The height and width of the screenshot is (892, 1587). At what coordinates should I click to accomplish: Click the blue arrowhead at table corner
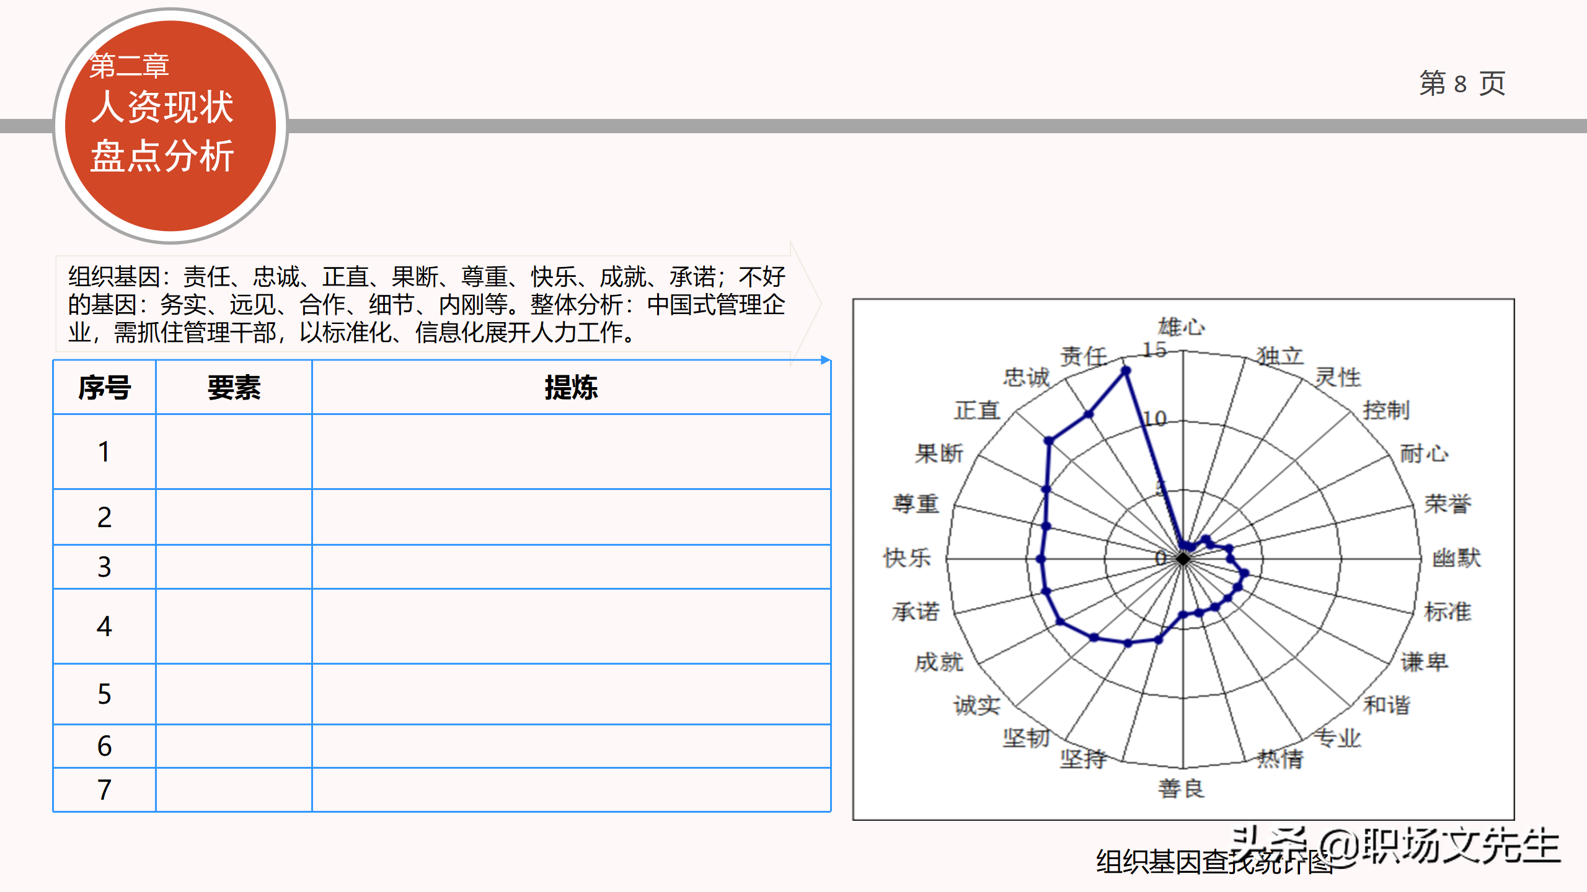click(825, 360)
